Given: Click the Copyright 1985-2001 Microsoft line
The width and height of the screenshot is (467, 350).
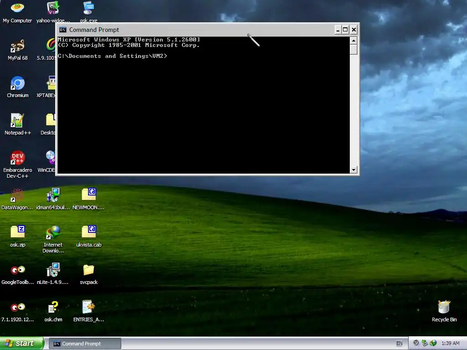Looking at the screenshot, I should [129, 45].
